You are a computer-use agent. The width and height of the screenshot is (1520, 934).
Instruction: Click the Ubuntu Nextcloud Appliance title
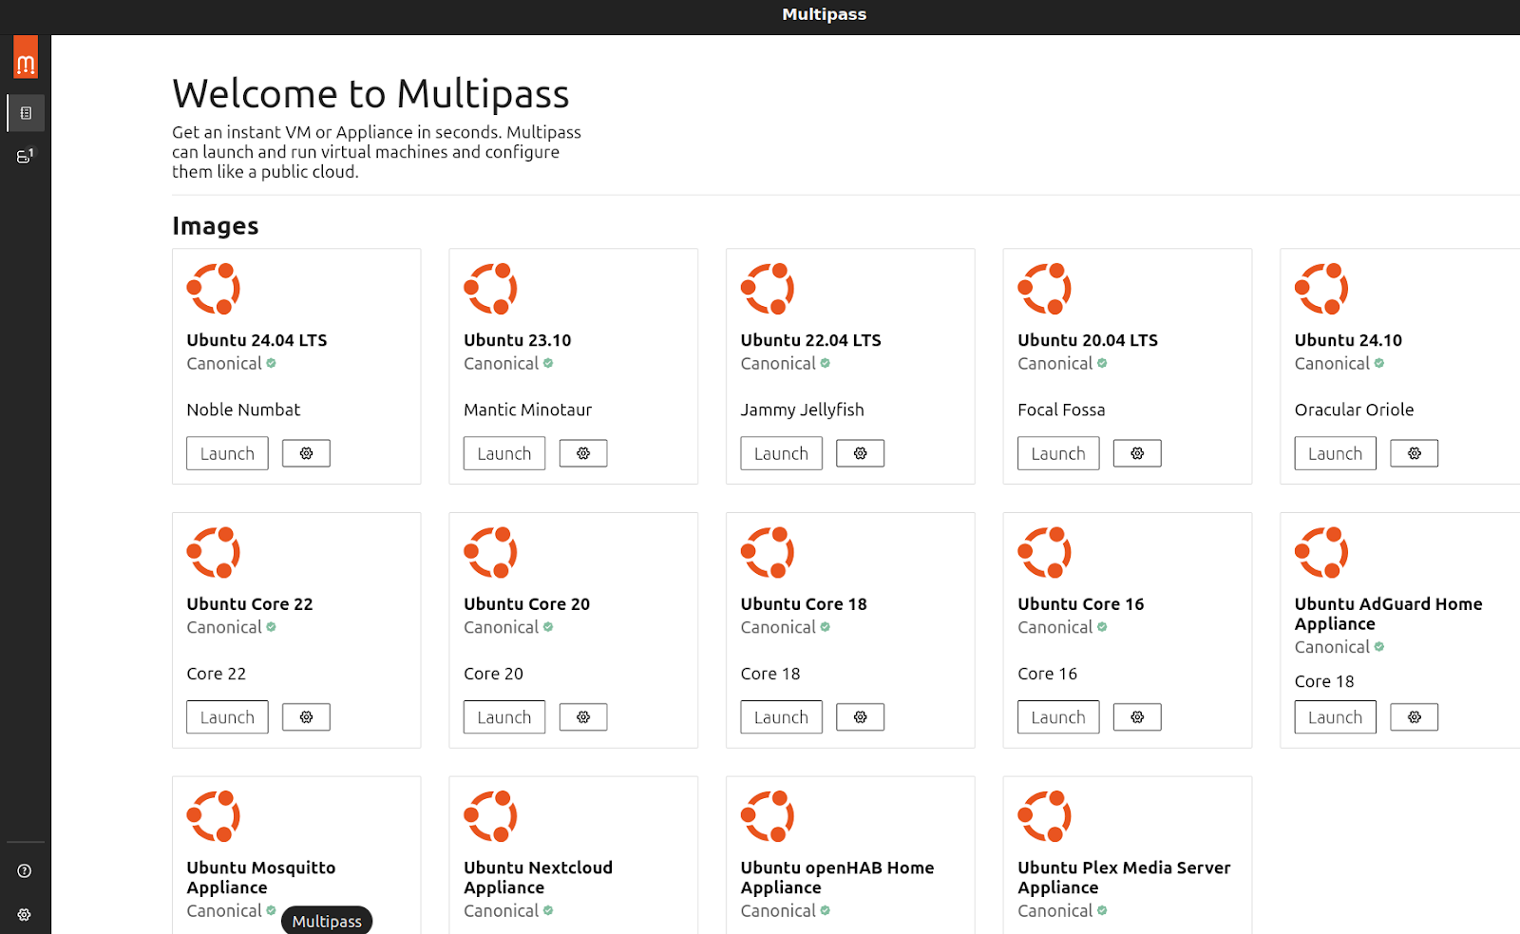(538, 877)
